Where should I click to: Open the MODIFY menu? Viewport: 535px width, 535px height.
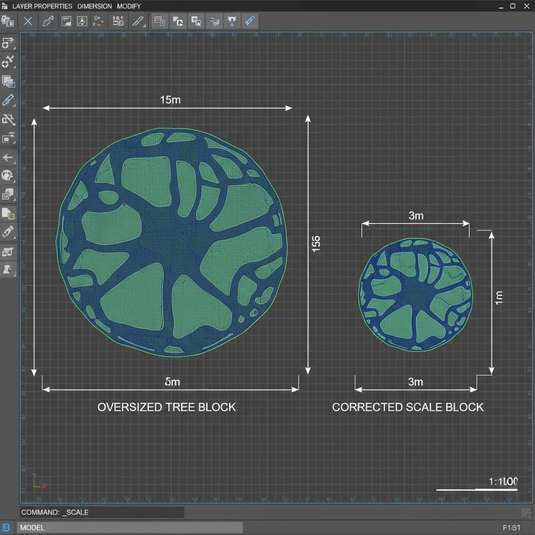coord(129,6)
